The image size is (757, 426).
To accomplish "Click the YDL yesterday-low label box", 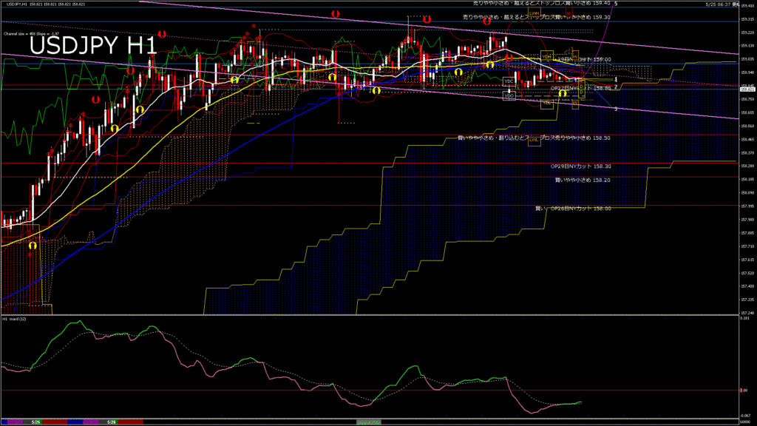I will click(x=546, y=103).
